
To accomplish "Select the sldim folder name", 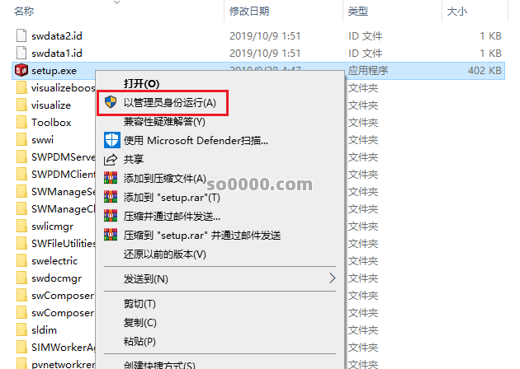I will [x=44, y=330].
